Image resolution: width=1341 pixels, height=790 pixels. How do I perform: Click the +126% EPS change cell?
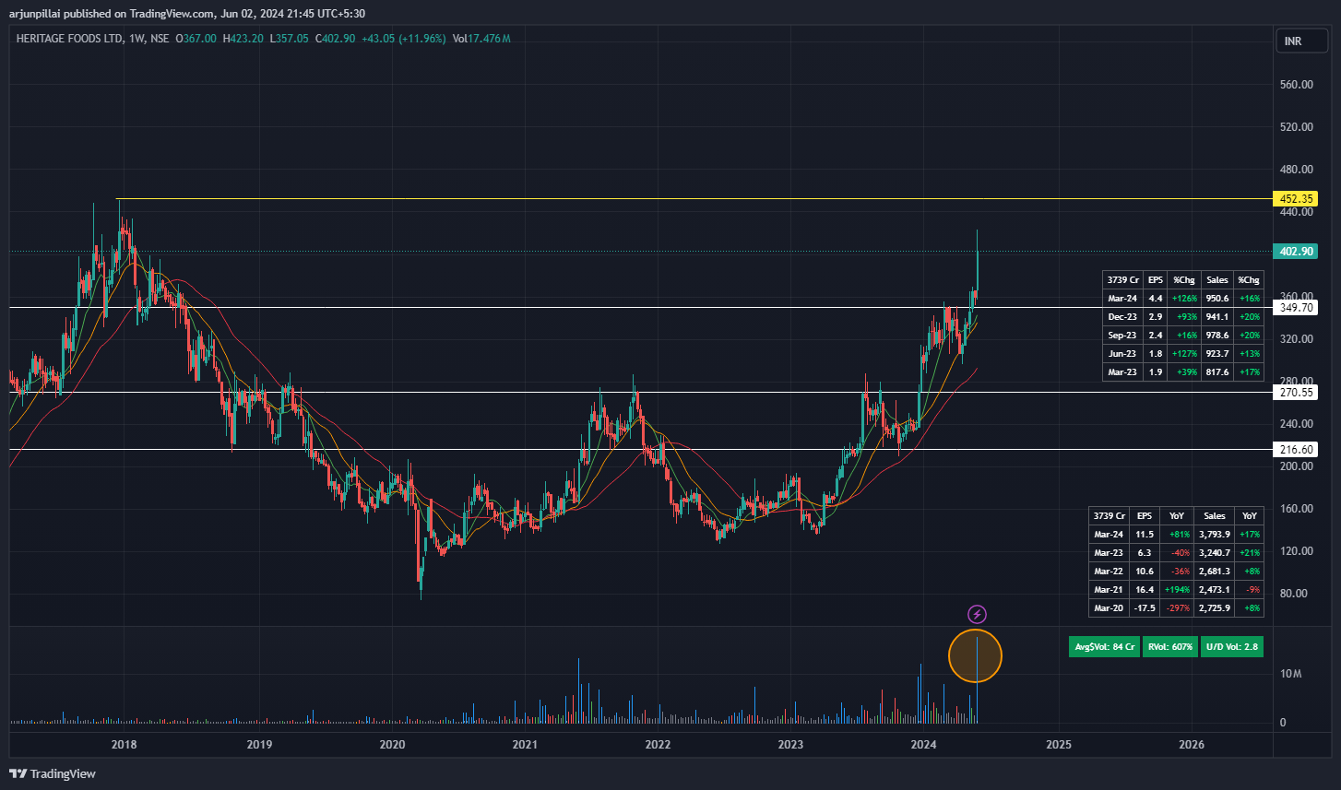coord(1183,299)
